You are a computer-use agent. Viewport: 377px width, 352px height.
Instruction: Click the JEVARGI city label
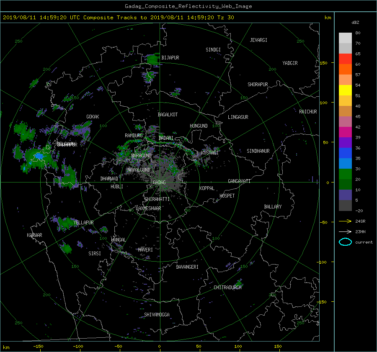258,40
